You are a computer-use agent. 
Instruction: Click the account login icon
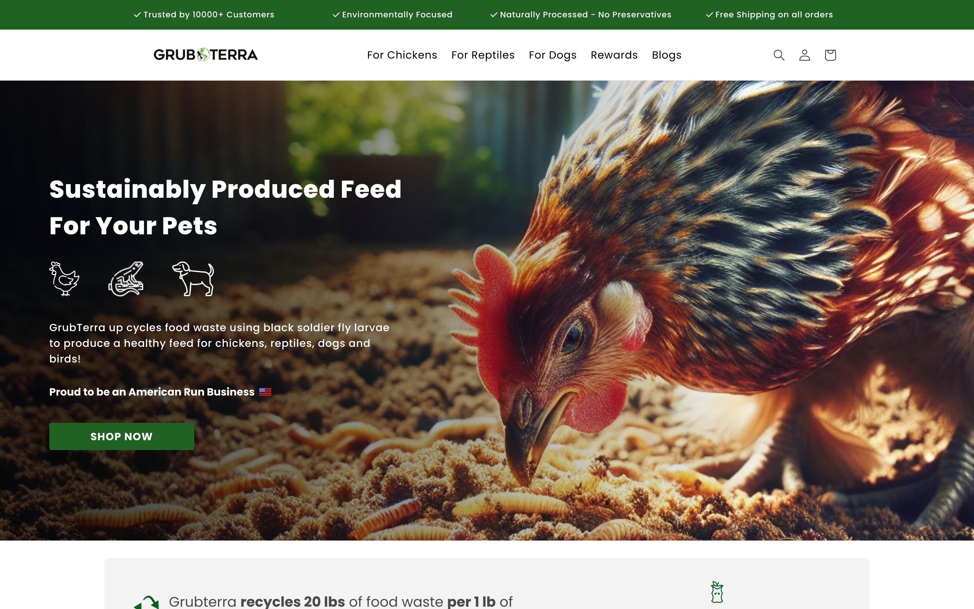[x=804, y=55]
